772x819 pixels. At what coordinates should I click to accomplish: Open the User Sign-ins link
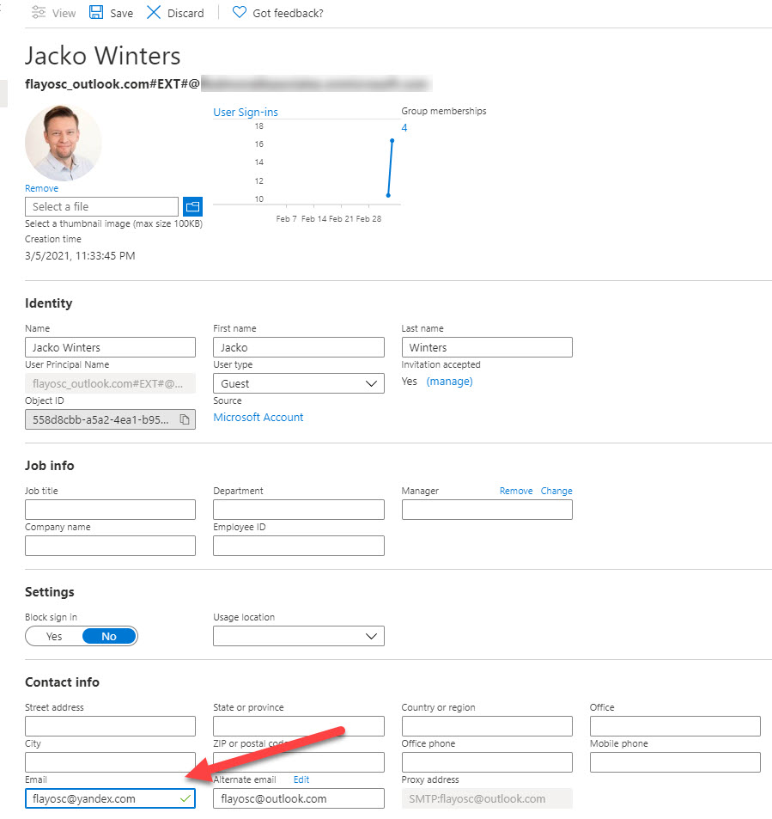(x=246, y=112)
